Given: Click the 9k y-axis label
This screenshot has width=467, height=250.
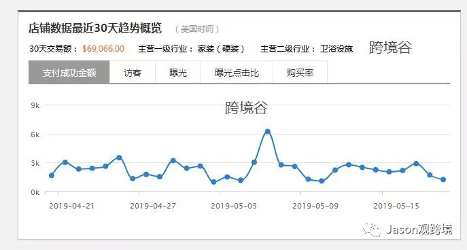Looking at the screenshot, I should pyautogui.click(x=35, y=106).
